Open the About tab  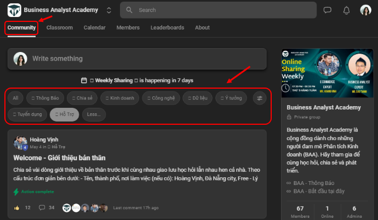202,28
